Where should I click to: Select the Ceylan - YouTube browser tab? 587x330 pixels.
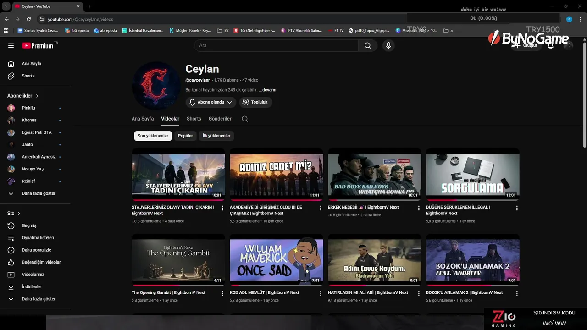47,6
